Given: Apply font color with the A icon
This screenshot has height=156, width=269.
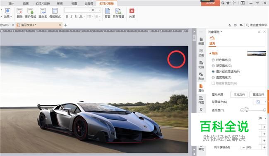Looking at the screenshot, I should coord(81,17).
